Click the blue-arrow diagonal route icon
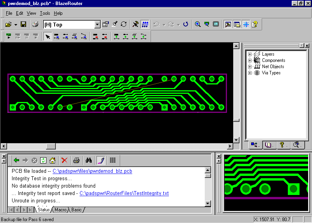The height and width of the screenshot is (223, 312). click(84, 37)
